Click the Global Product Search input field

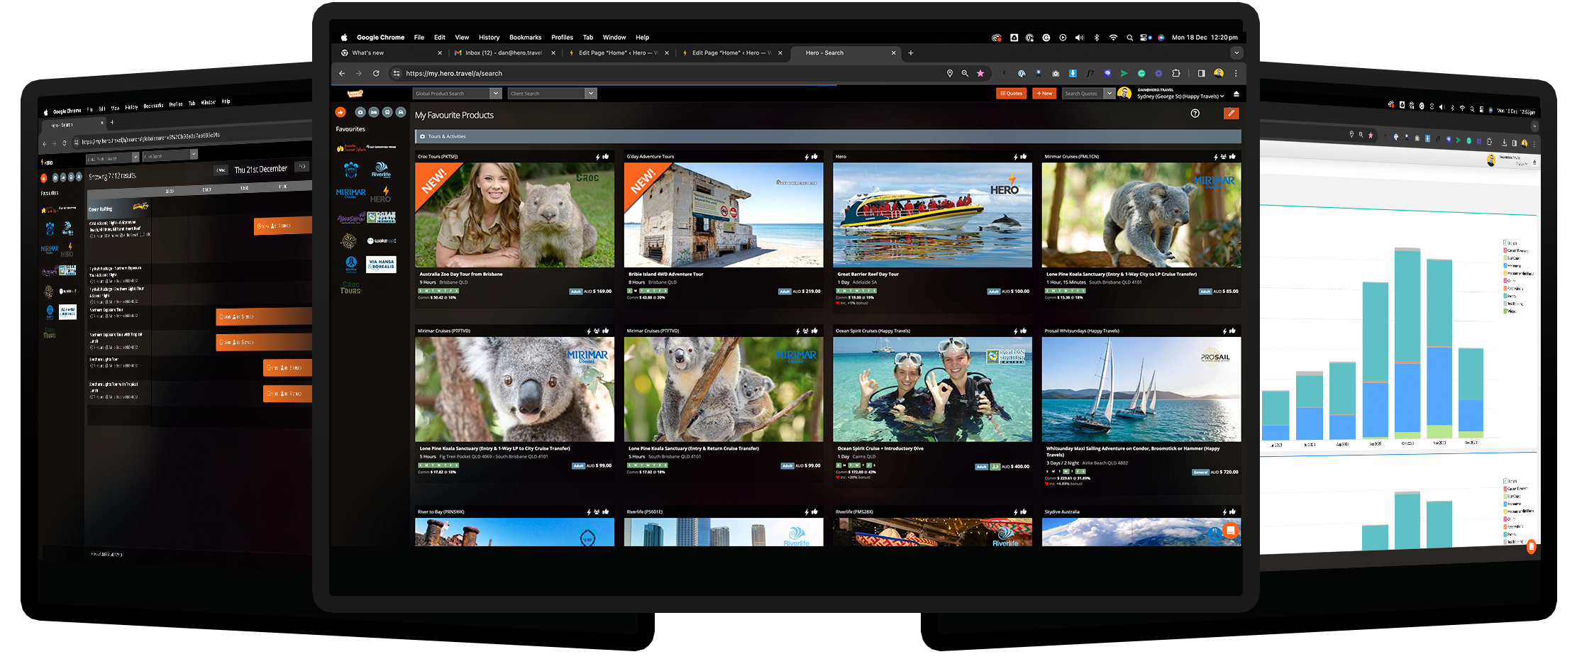pos(451,94)
